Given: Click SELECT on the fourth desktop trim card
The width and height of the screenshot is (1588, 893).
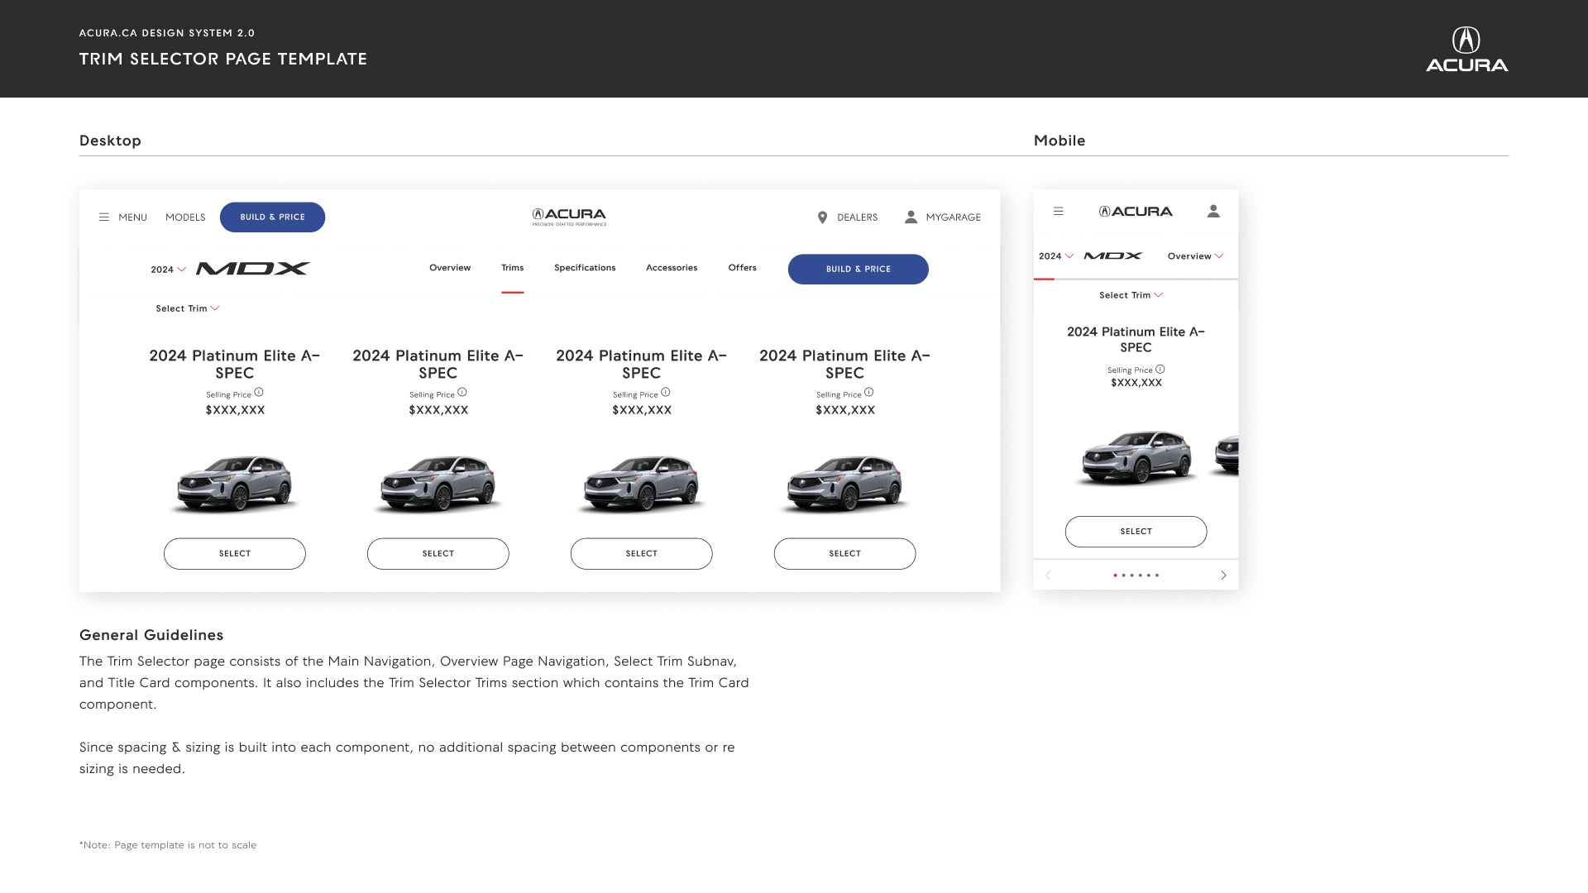Looking at the screenshot, I should tap(845, 554).
